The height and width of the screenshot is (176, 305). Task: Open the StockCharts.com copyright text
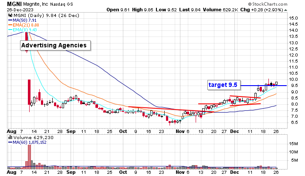[268, 4]
